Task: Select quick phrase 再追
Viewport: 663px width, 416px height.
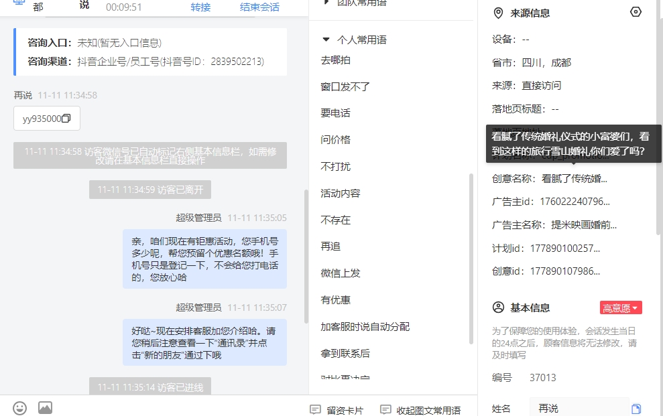Action: [x=330, y=247]
